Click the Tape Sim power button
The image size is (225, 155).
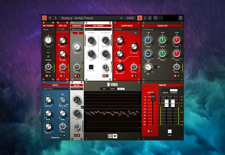pos(61,76)
